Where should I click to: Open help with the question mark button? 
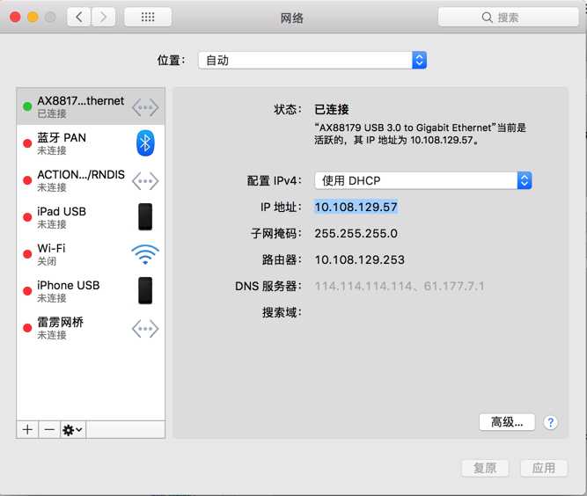pyautogui.click(x=550, y=423)
